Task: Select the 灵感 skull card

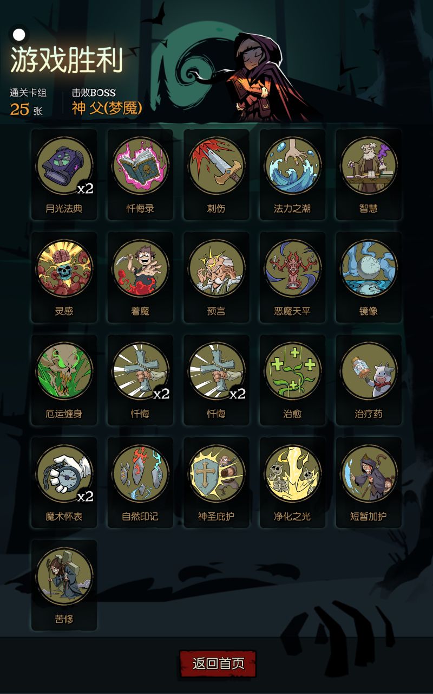Action: [64, 277]
